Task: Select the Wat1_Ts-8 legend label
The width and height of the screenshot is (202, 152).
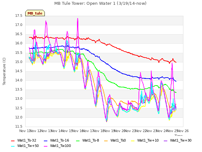Action: pyautogui.click(x=91, y=140)
